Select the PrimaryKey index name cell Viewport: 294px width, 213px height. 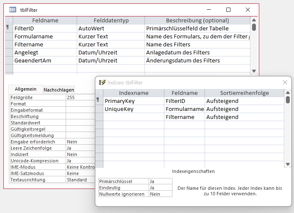click(134, 101)
